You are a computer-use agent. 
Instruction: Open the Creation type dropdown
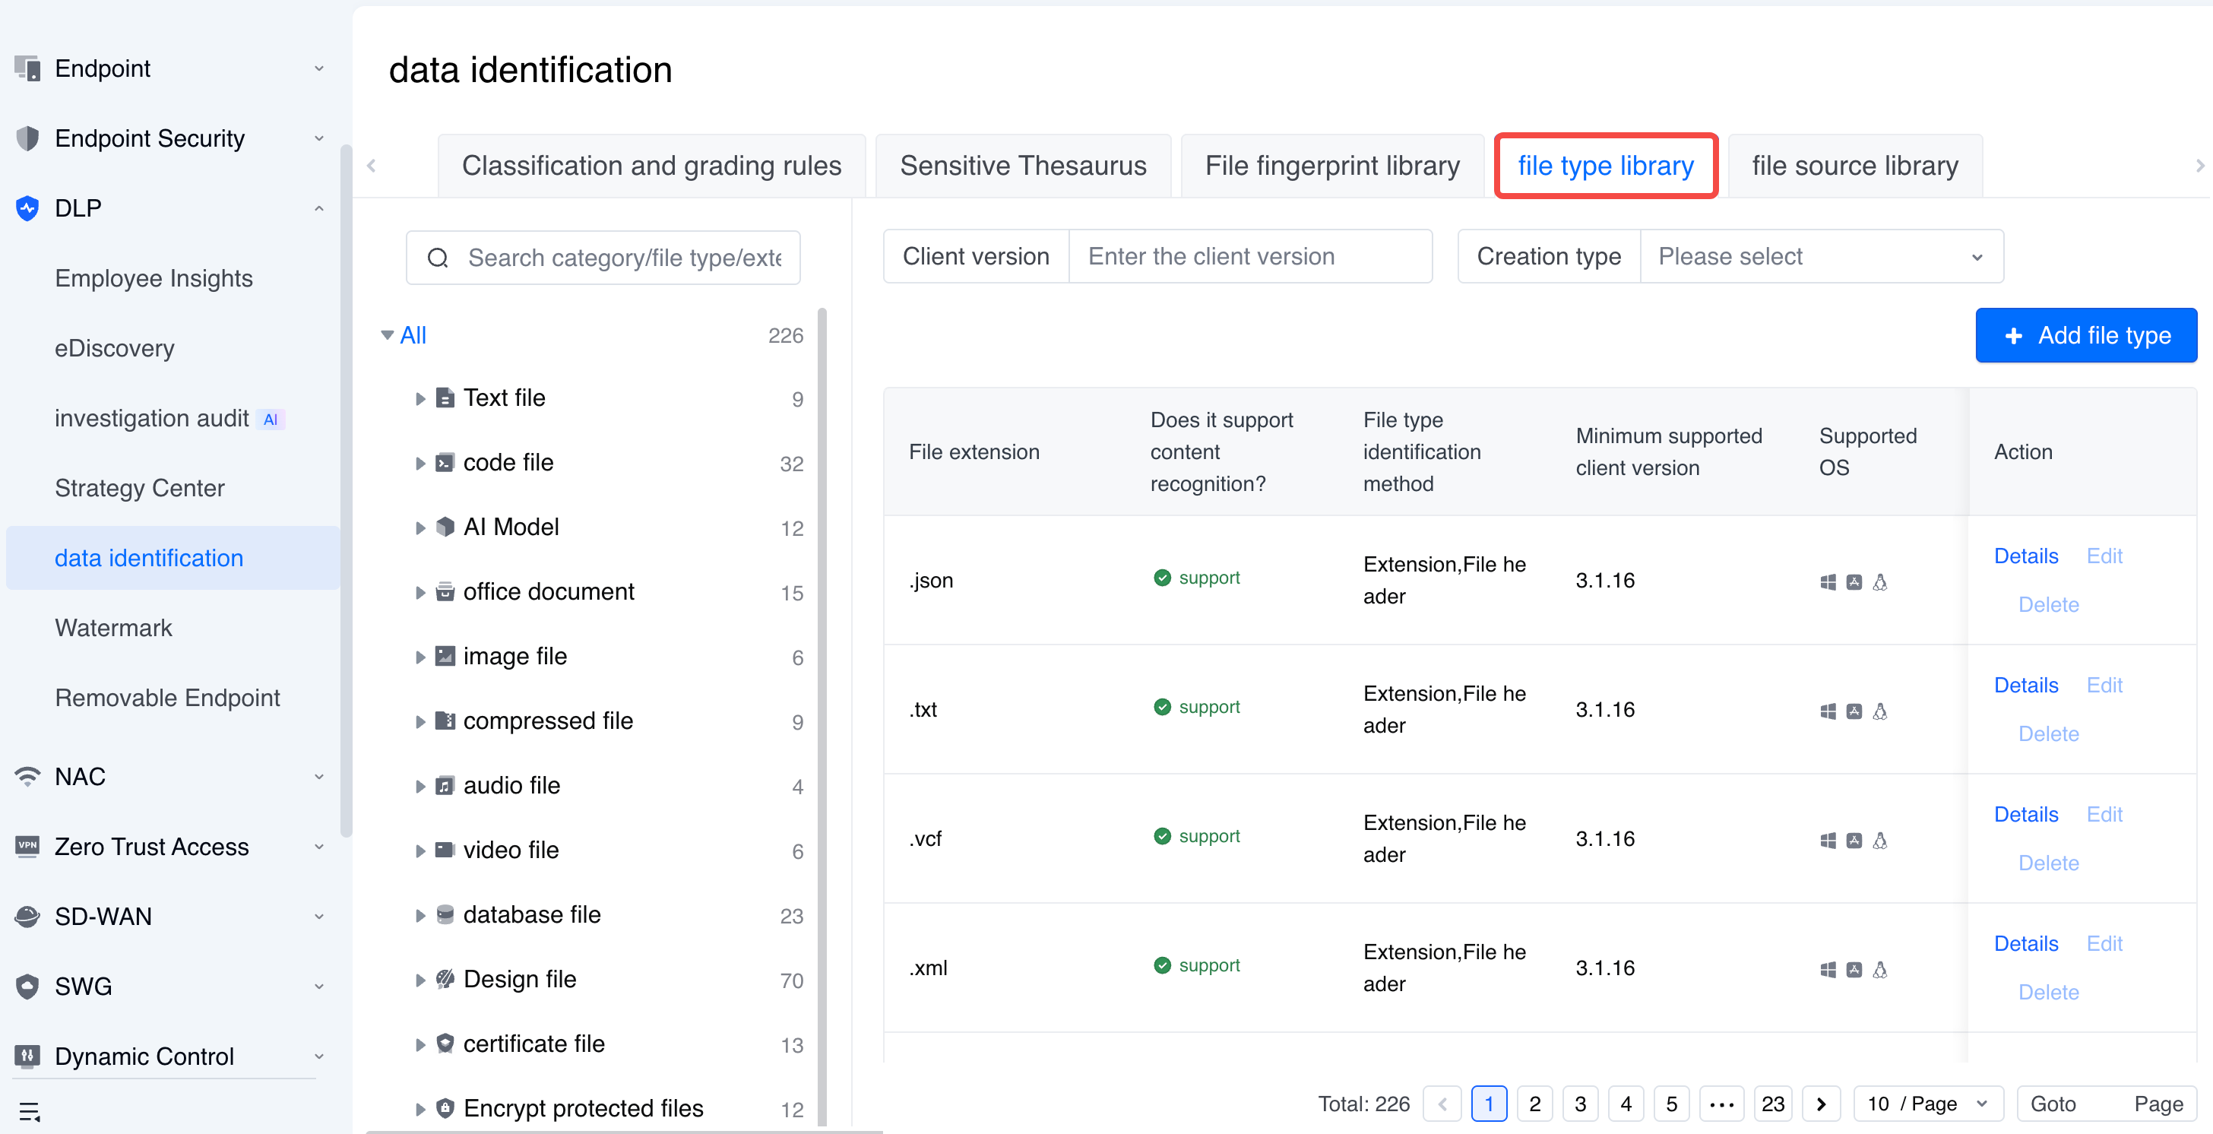tap(1820, 256)
